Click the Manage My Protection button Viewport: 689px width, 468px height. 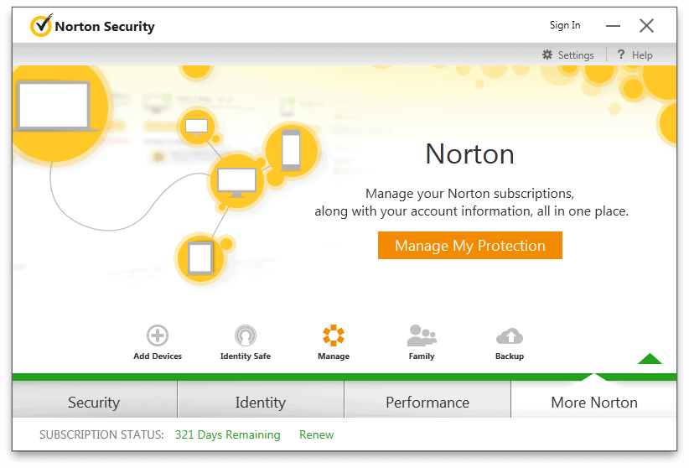(x=469, y=246)
